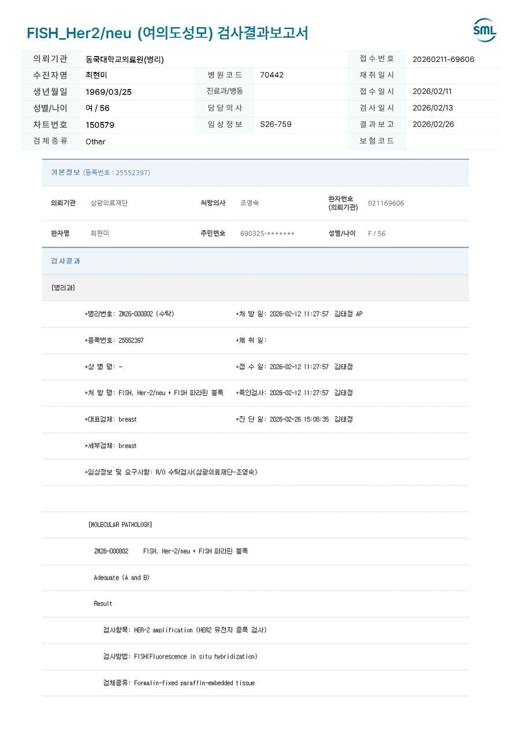Click the pathology number ZM26-000802 (수탁) line
The width and height of the screenshot is (520, 735).
129,314
